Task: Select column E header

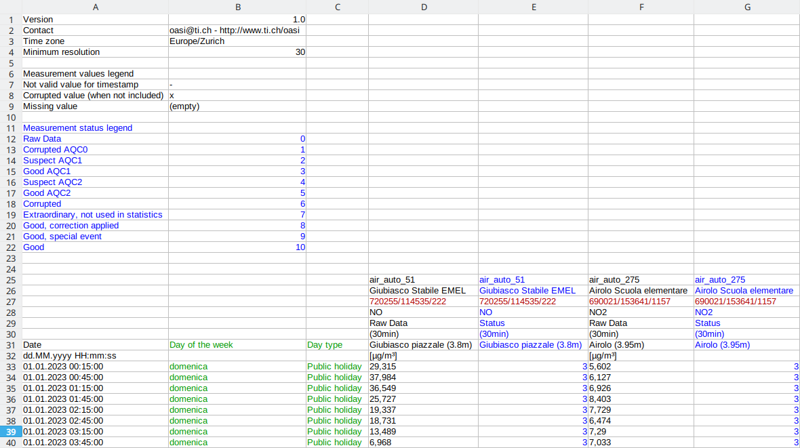Action: [533, 7]
